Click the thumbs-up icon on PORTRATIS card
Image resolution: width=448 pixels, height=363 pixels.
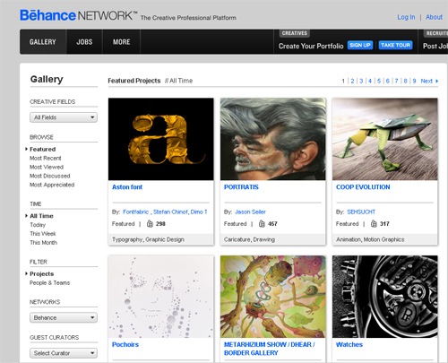coord(262,223)
